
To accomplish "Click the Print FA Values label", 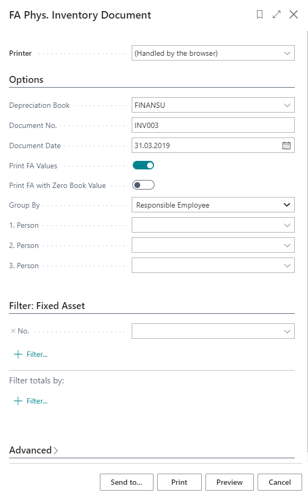I will click(33, 166).
